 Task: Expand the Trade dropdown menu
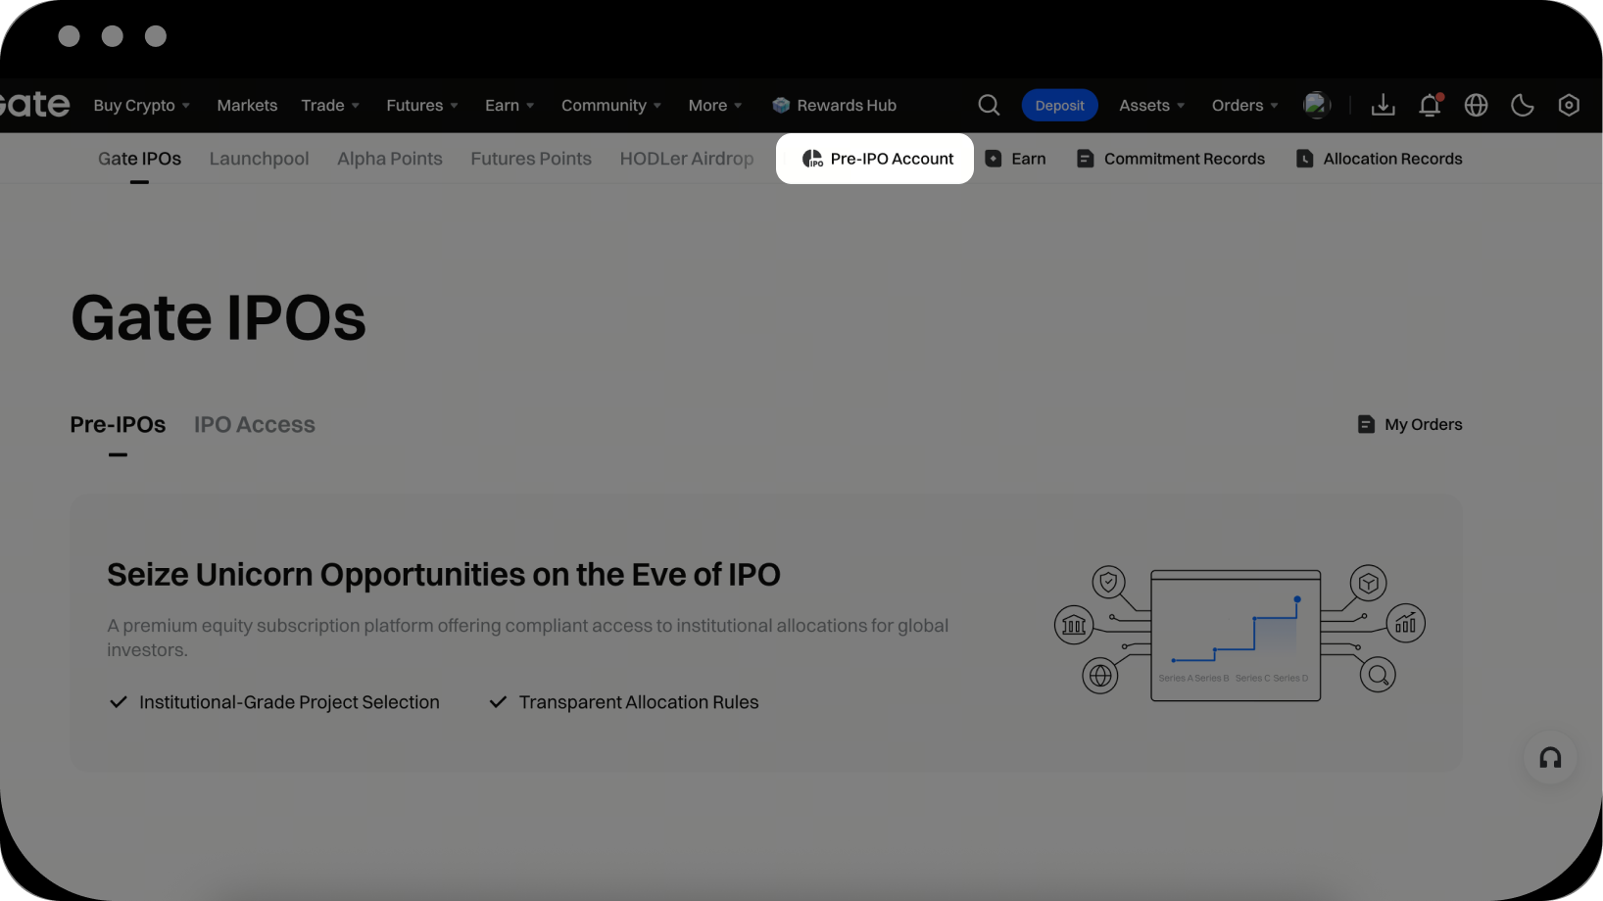click(x=330, y=105)
